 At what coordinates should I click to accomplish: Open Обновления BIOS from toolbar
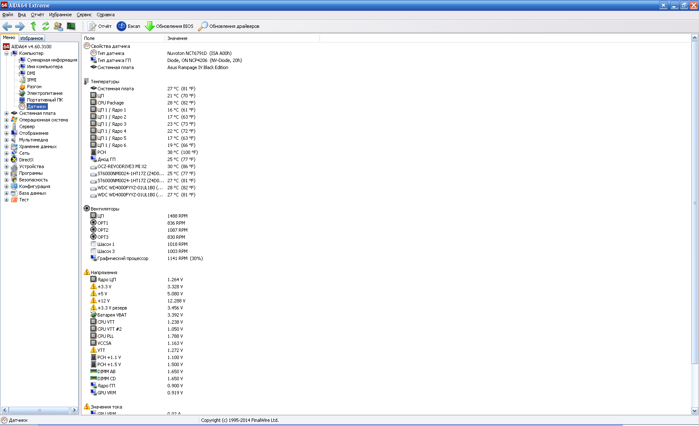tap(169, 26)
